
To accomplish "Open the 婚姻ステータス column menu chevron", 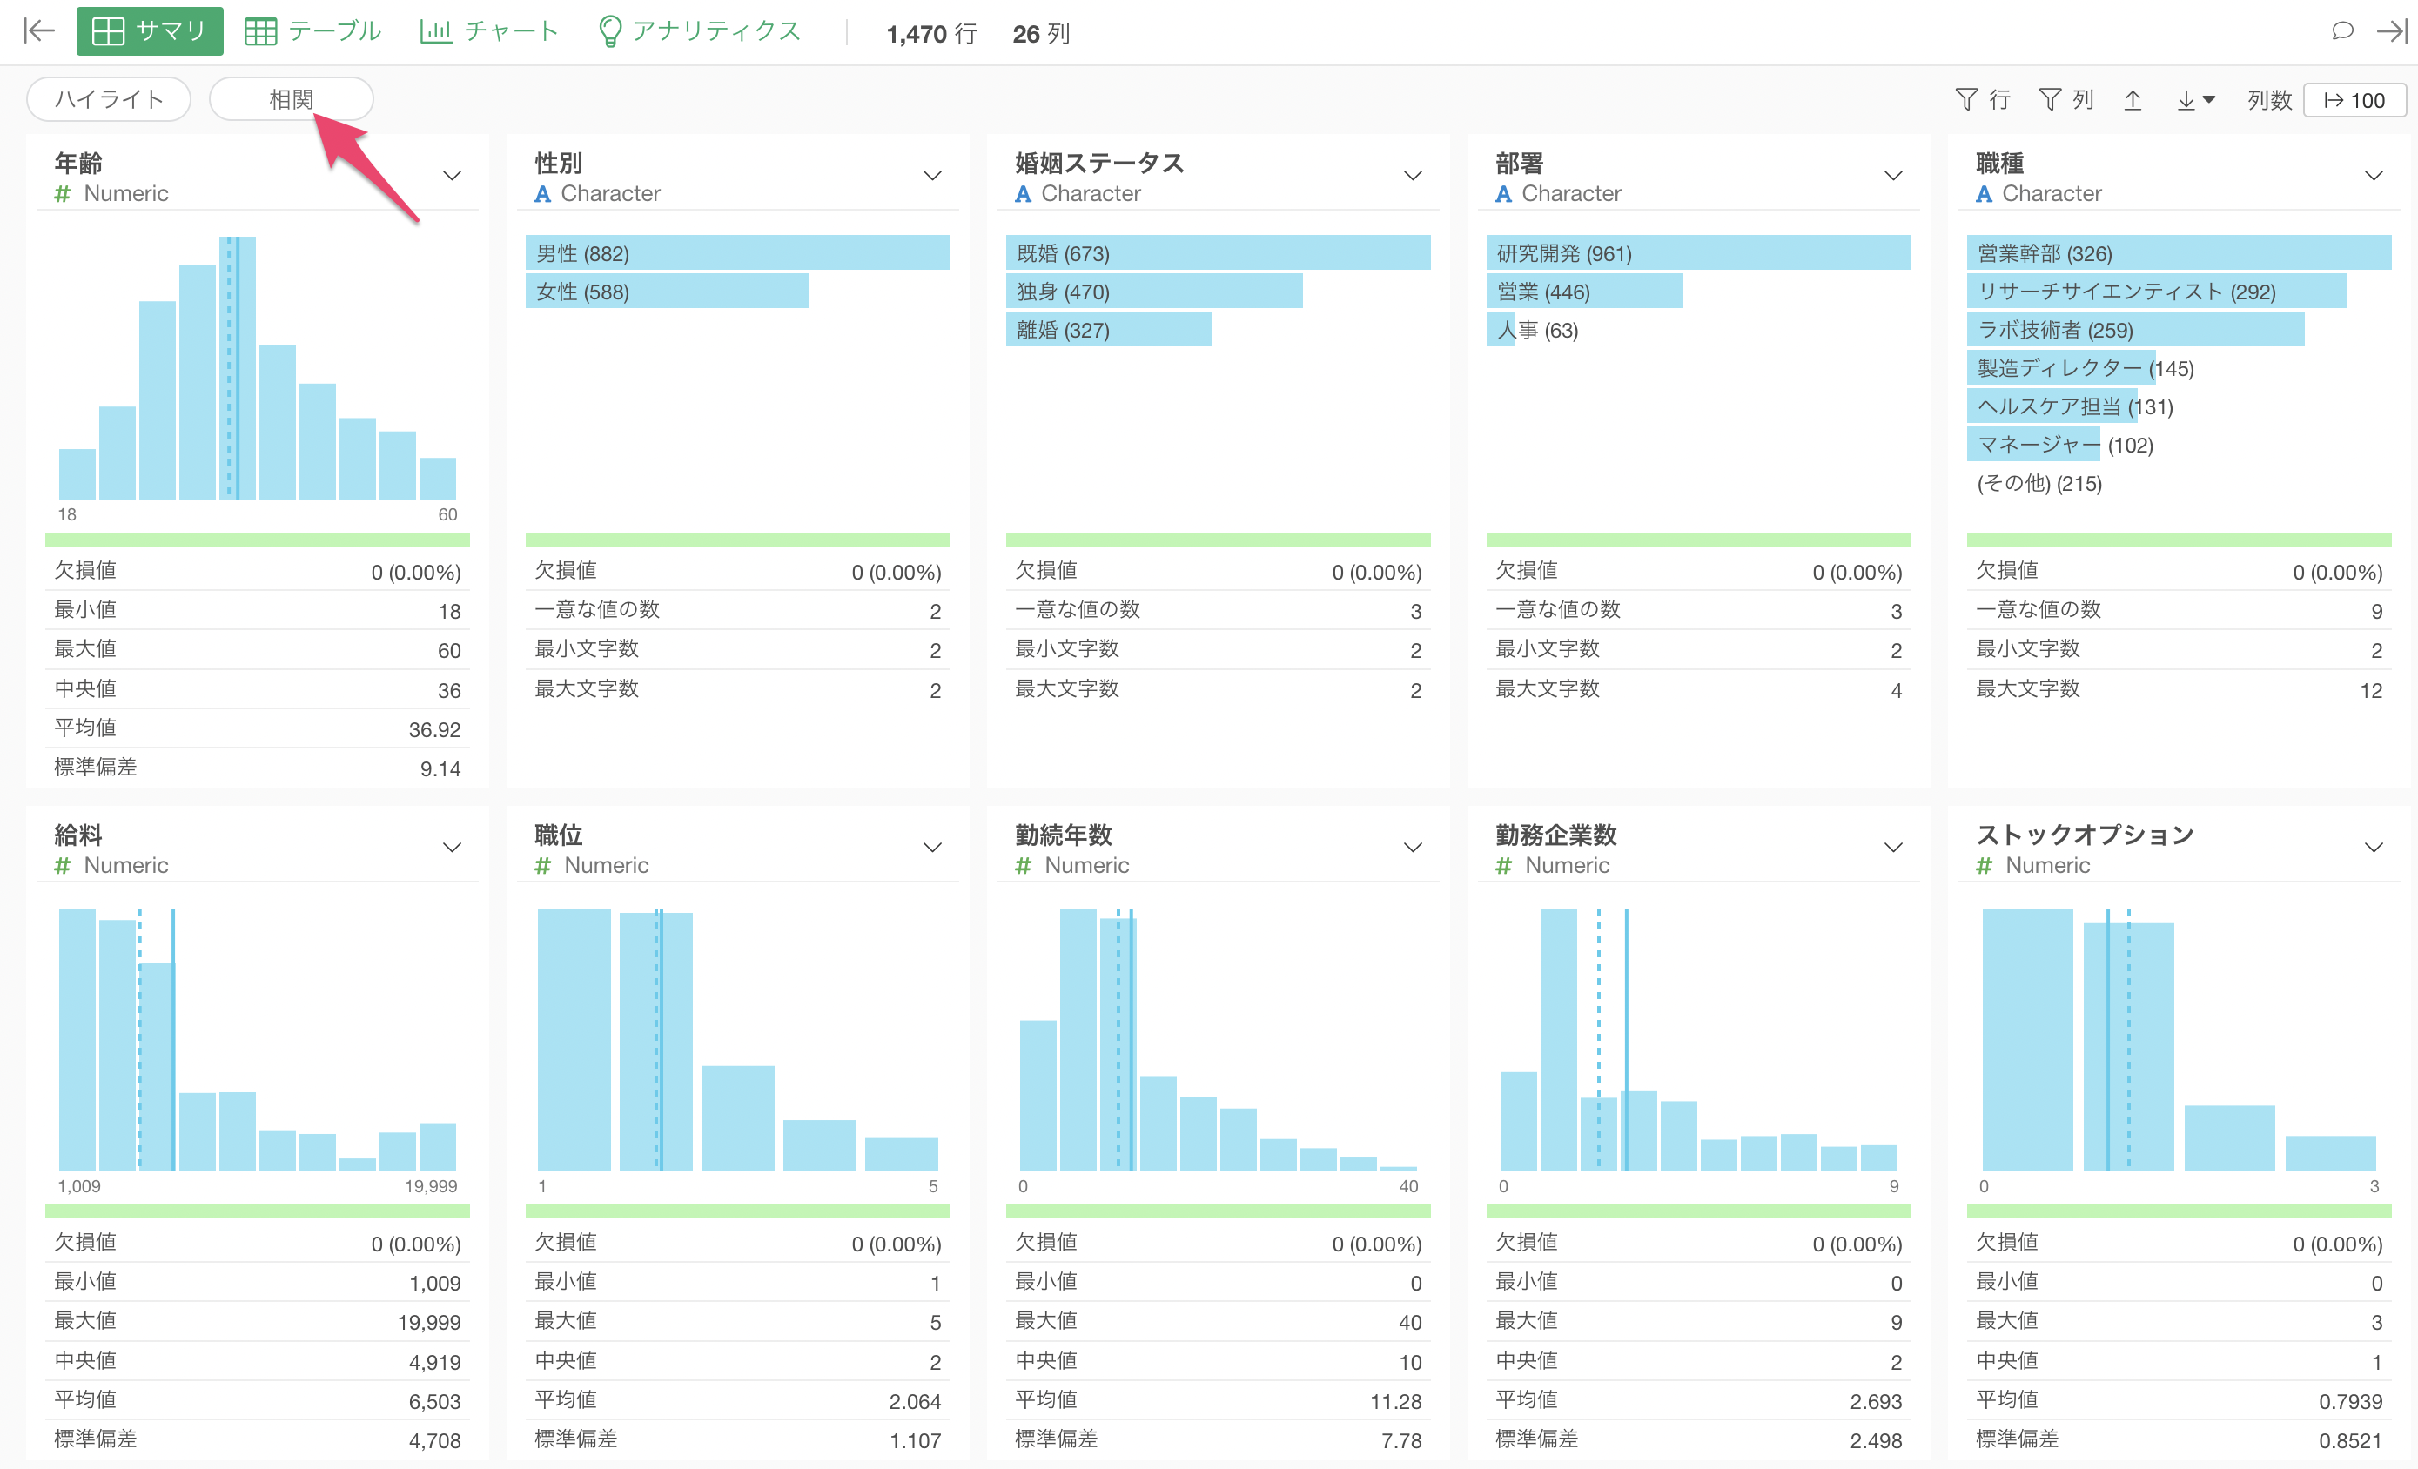I will [x=1412, y=176].
